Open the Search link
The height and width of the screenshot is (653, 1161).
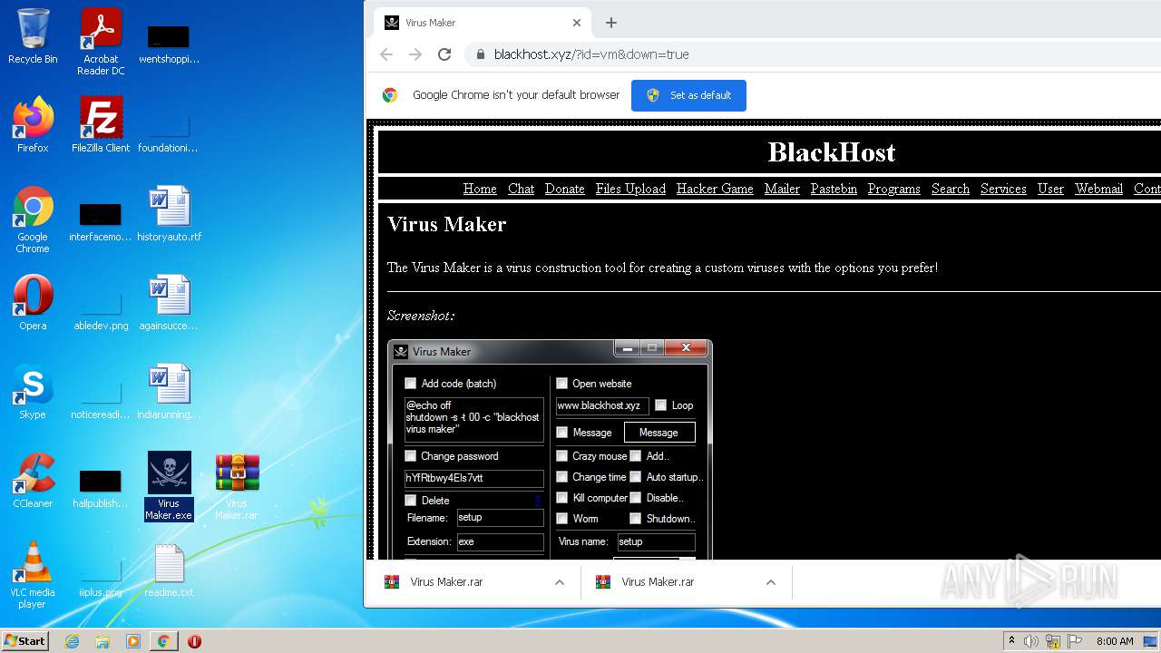951,189
